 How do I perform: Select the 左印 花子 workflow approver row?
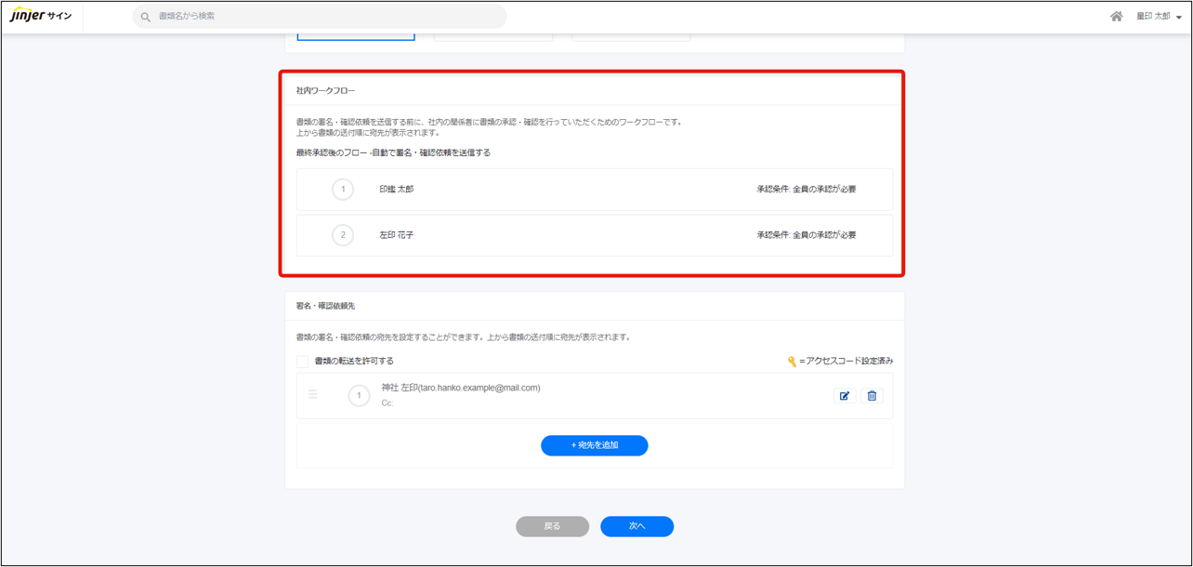point(595,235)
